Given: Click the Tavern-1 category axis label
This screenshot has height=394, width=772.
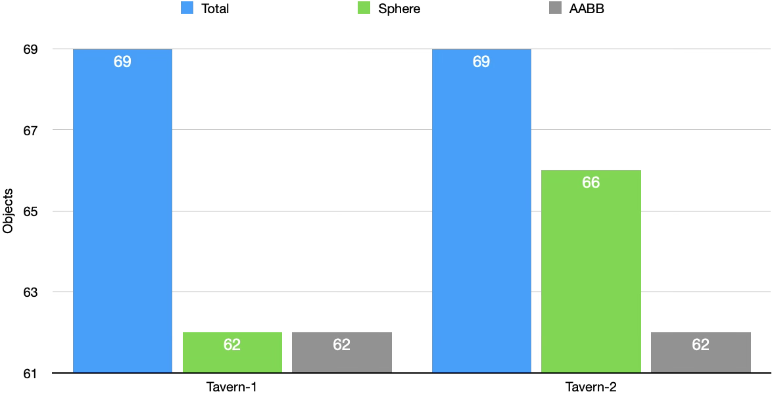Looking at the screenshot, I should tap(231, 387).
